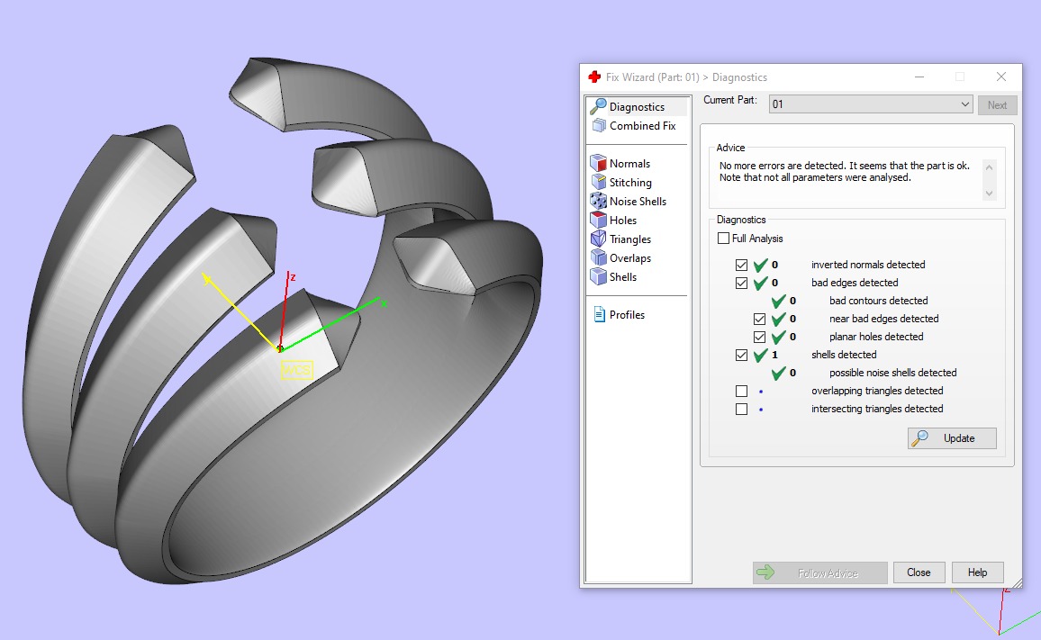Click the Overlaps icon
Image resolution: width=1041 pixels, height=640 pixels.
coord(598,257)
